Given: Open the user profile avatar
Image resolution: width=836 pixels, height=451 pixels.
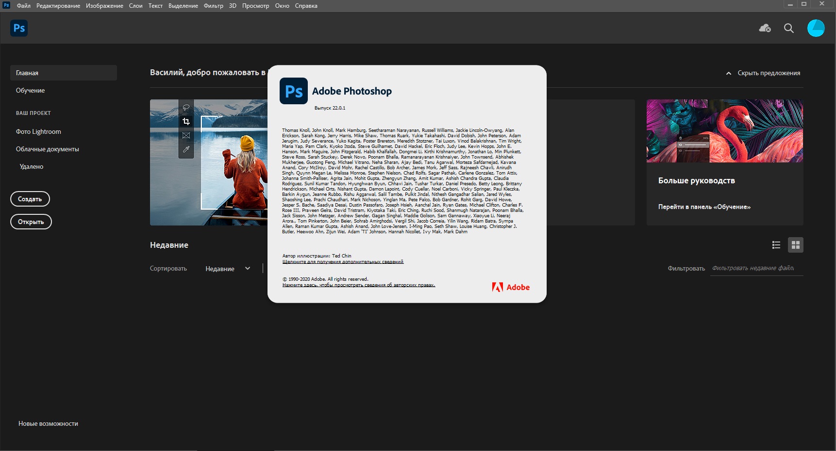Looking at the screenshot, I should [816, 28].
